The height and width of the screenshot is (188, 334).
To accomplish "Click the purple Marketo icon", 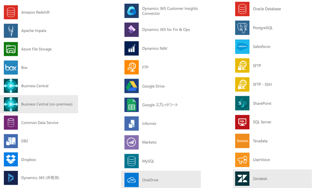I will click(132, 142).
